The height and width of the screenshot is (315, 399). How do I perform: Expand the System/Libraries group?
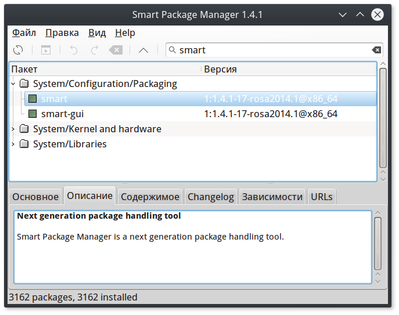coord(13,144)
